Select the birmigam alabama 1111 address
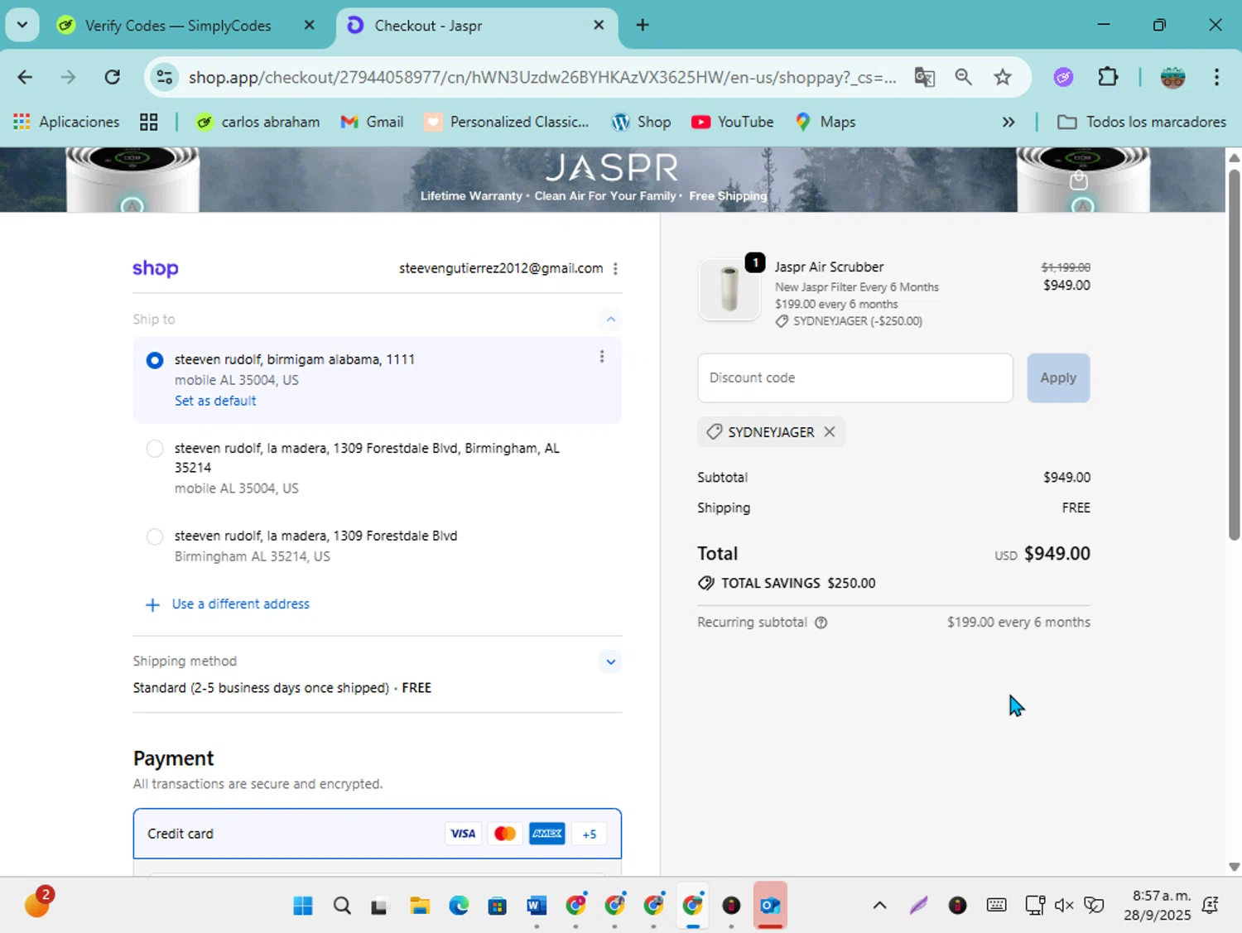This screenshot has width=1242, height=933. pos(155,360)
